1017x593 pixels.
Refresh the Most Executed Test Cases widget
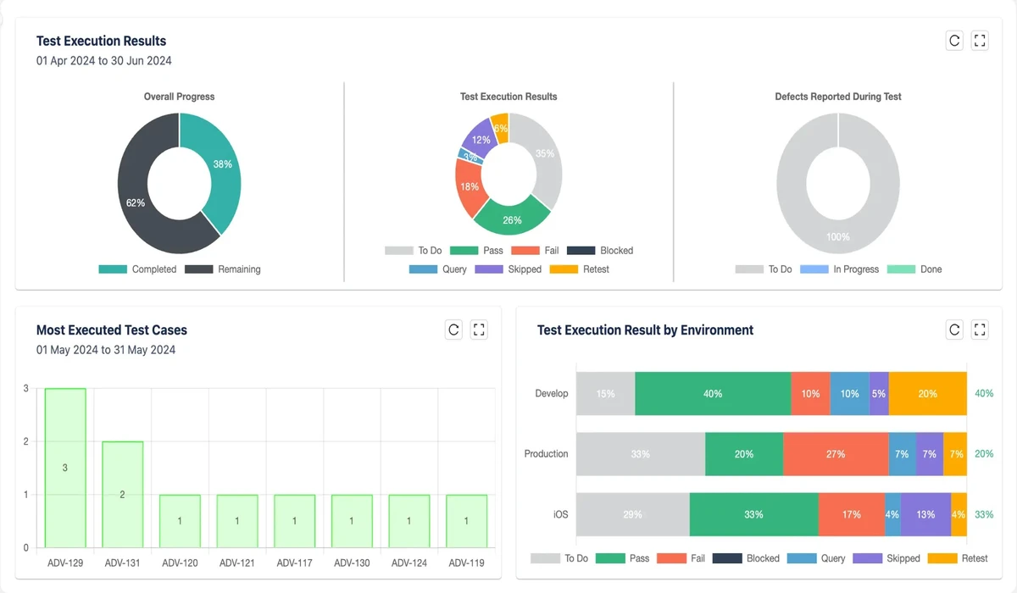click(453, 330)
